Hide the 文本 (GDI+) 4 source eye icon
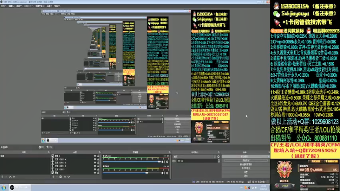This screenshot has width=340, height=191. 95,159
